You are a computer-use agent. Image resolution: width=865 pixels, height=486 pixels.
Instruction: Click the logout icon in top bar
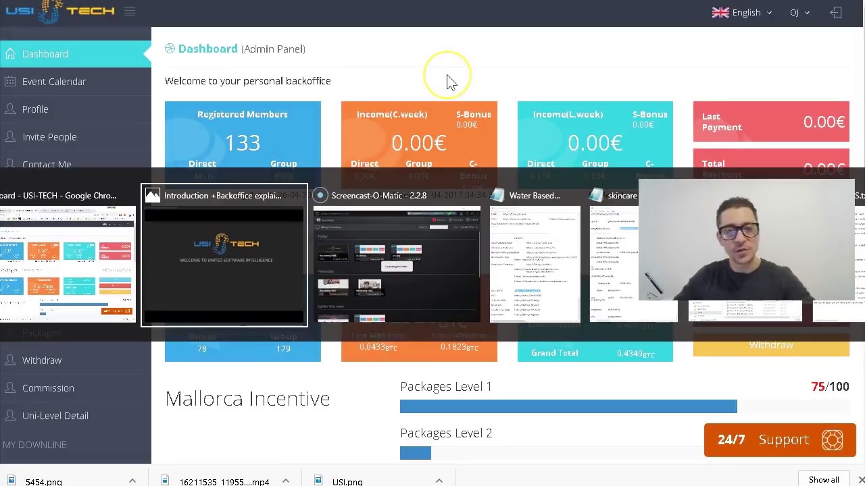click(x=836, y=12)
